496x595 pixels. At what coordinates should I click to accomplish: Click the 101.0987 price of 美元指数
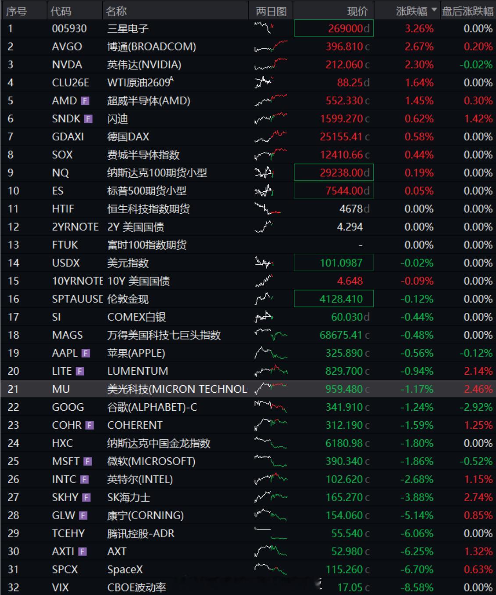(x=334, y=263)
